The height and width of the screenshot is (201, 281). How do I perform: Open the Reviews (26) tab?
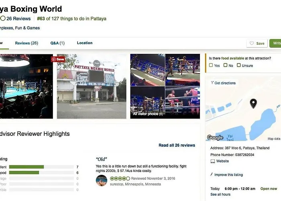click(26, 43)
